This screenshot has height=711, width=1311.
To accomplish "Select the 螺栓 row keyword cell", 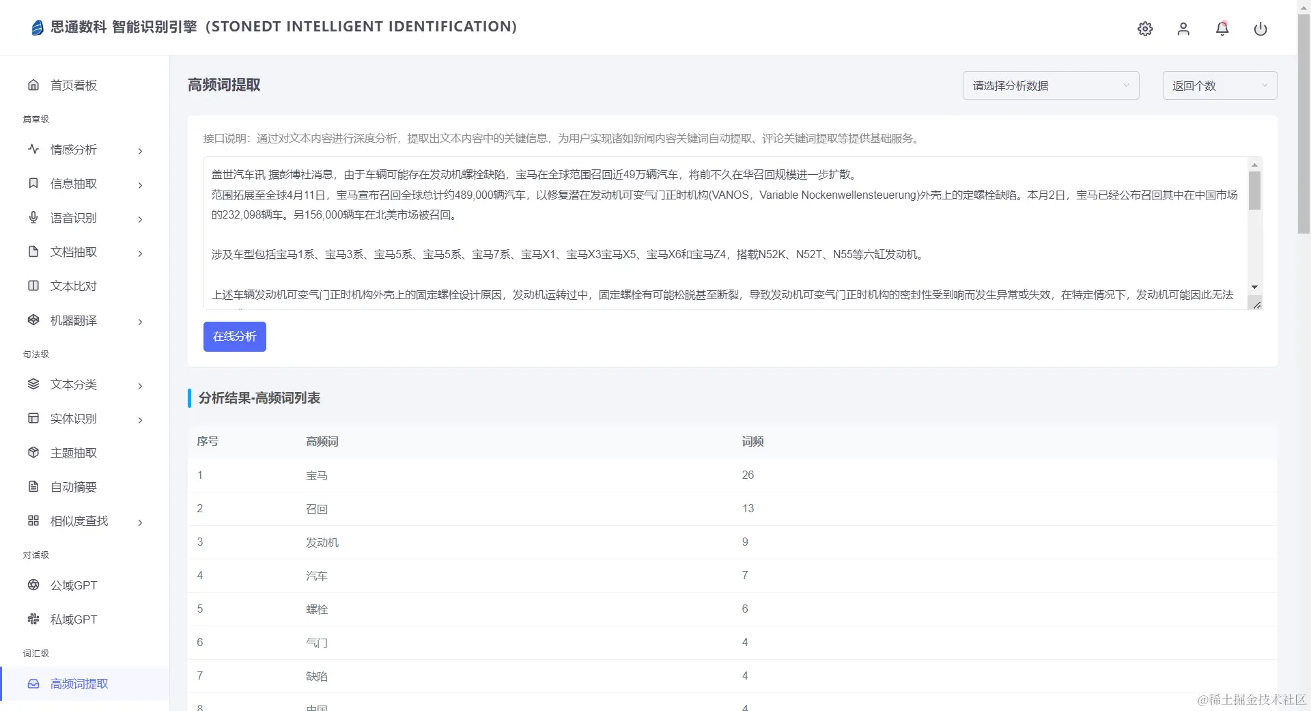I will 317,609.
